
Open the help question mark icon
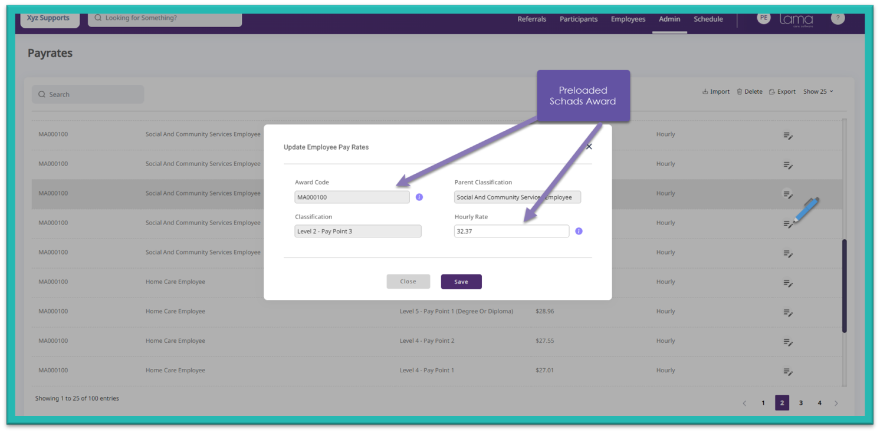[838, 18]
